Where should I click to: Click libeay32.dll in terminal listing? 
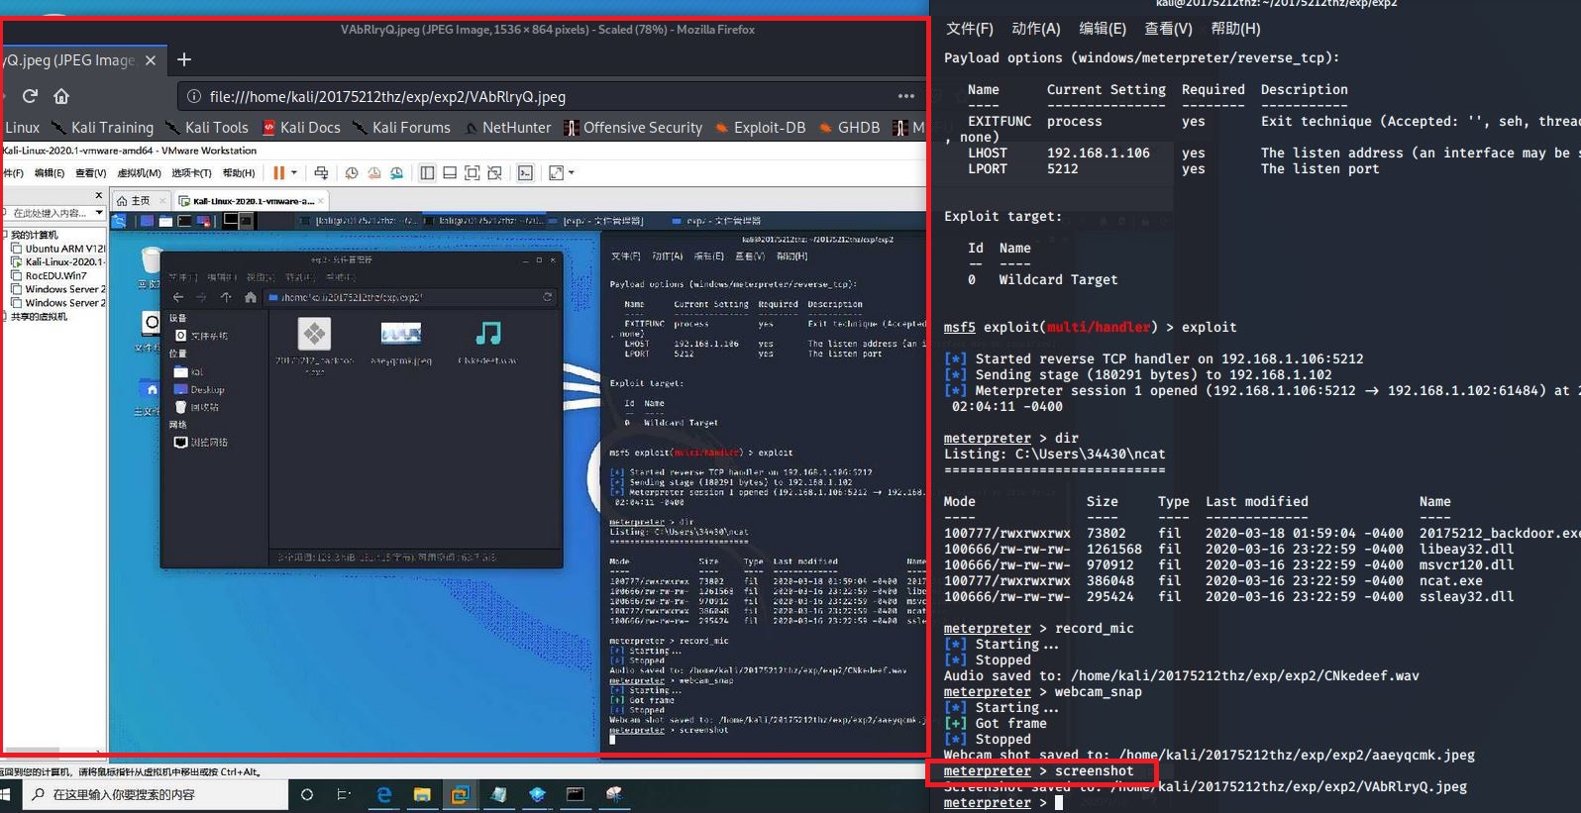click(1466, 550)
